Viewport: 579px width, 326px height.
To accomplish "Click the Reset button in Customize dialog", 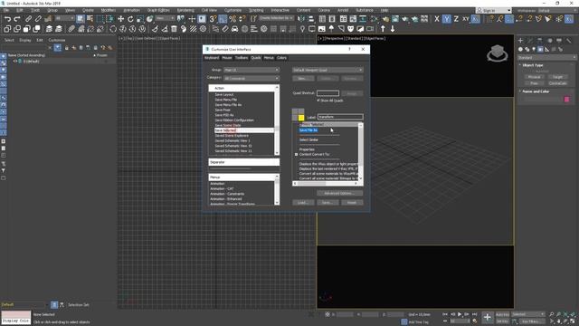I will tap(352, 203).
